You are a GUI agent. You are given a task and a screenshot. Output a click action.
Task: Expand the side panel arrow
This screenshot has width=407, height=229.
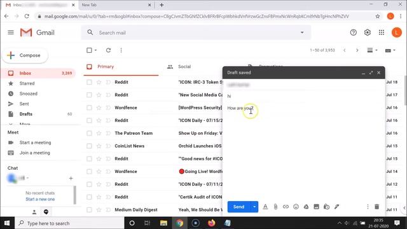click(404, 208)
